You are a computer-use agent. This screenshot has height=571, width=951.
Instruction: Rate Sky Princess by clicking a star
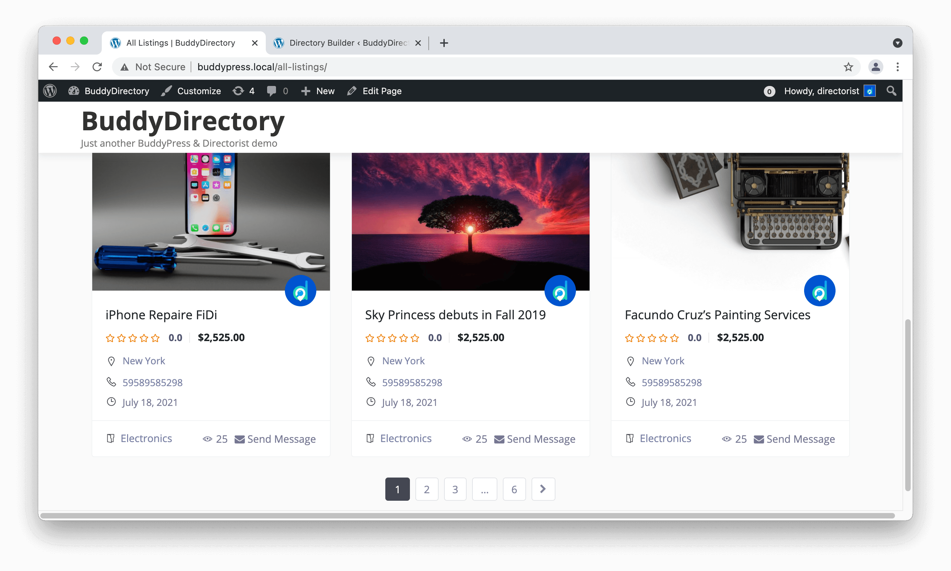pos(392,338)
